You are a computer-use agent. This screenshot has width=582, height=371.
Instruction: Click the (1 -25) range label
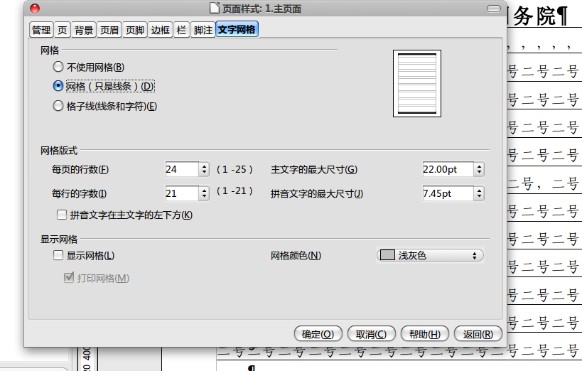pyautogui.click(x=235, y=169)
